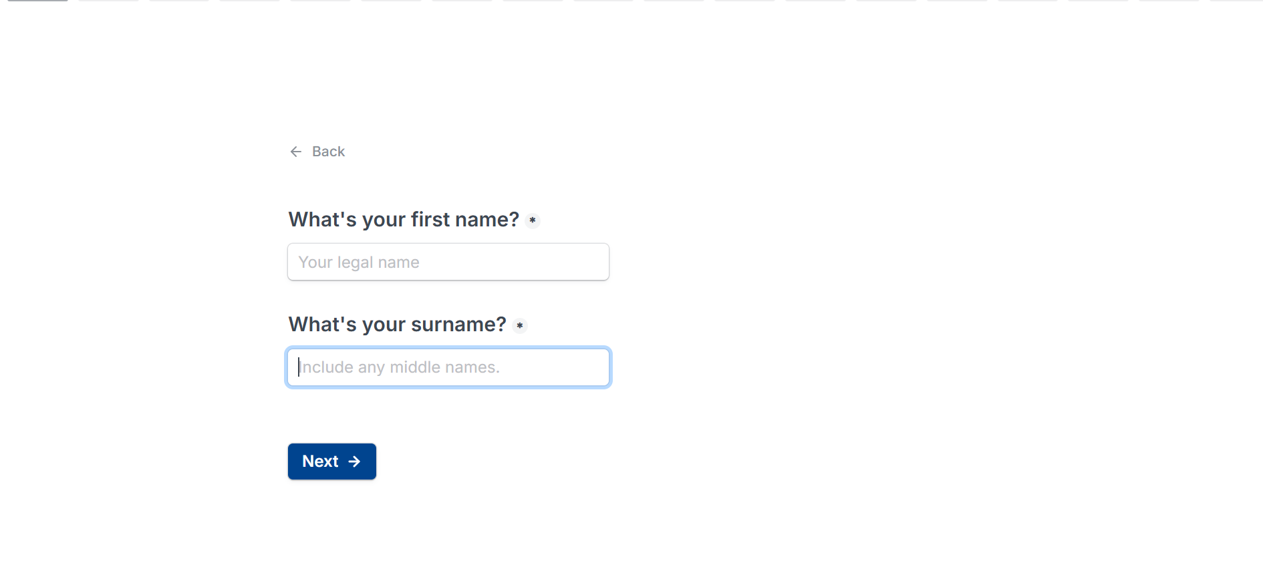The width and height of the screenshot is (1263, 561).
Task: Click the "What's your surname?" label
Action: [397, 325]
